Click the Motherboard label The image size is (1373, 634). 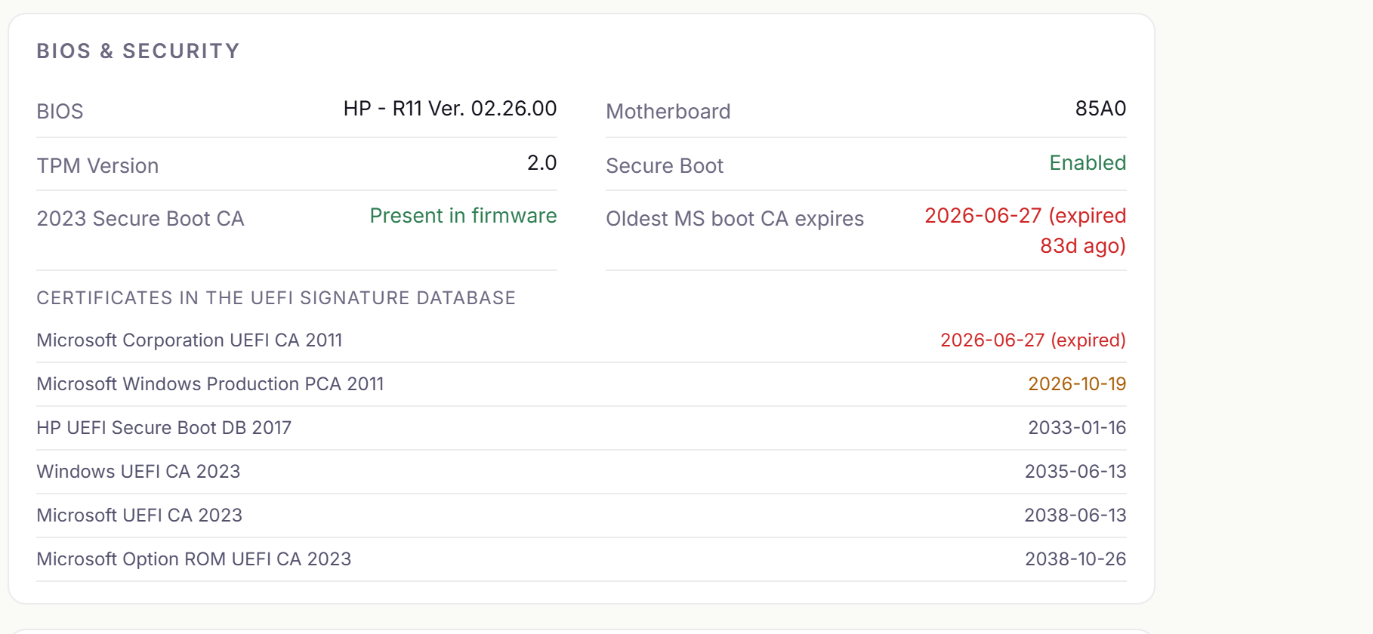click(x=668, y=112)
